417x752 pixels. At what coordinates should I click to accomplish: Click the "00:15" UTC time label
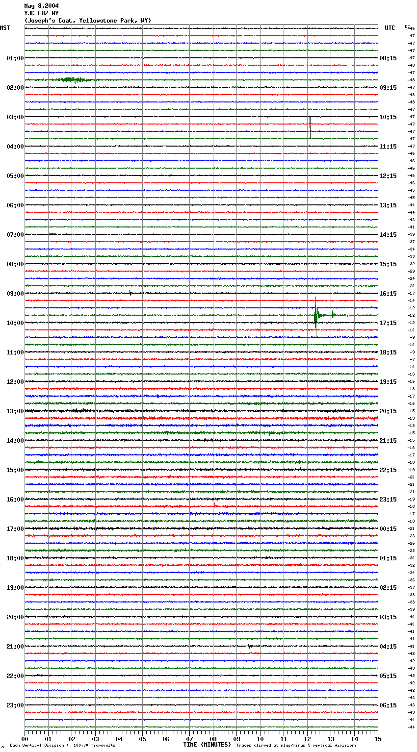click(388, 529)
